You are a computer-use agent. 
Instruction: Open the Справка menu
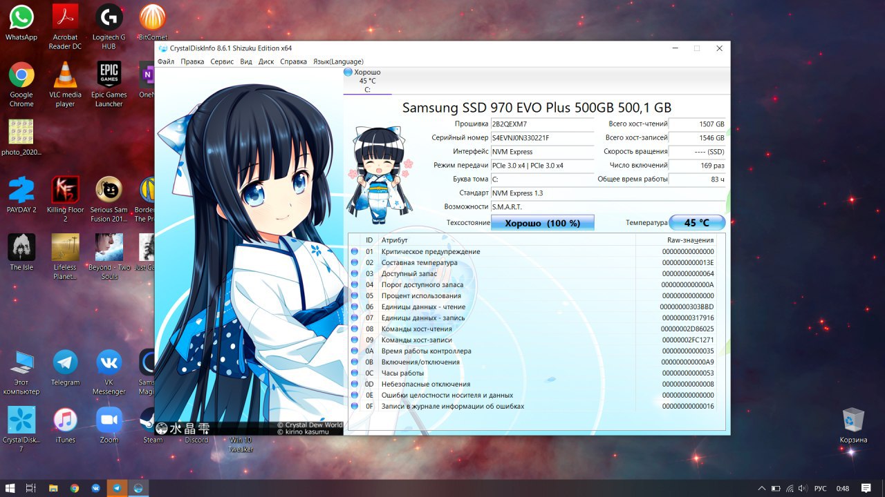(x=294, y=61)
